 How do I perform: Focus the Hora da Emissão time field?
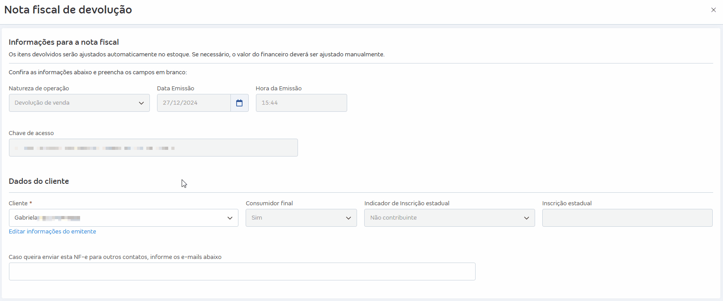(301, 103)
